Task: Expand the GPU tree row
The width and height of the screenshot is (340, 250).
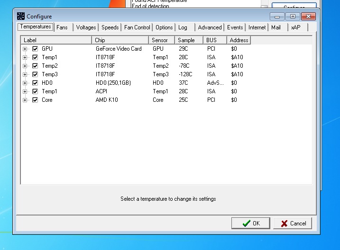Action: 25,49
